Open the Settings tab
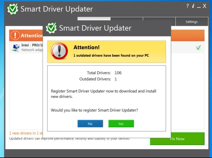212x158 pixels. (192, 21)
